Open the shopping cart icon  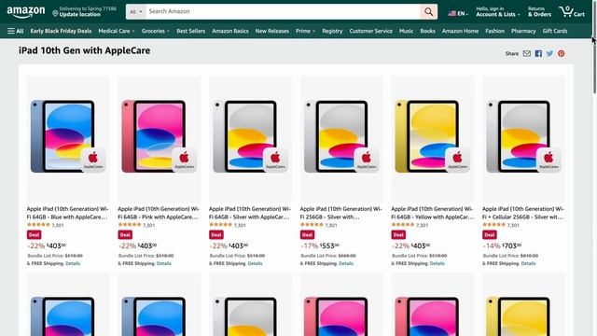click(x=572, y=12)
